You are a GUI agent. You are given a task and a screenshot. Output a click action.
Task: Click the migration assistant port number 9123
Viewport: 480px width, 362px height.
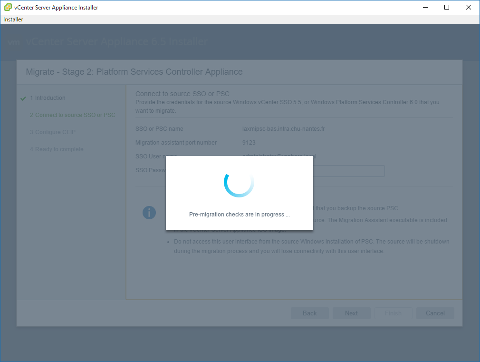pos(249,143)
